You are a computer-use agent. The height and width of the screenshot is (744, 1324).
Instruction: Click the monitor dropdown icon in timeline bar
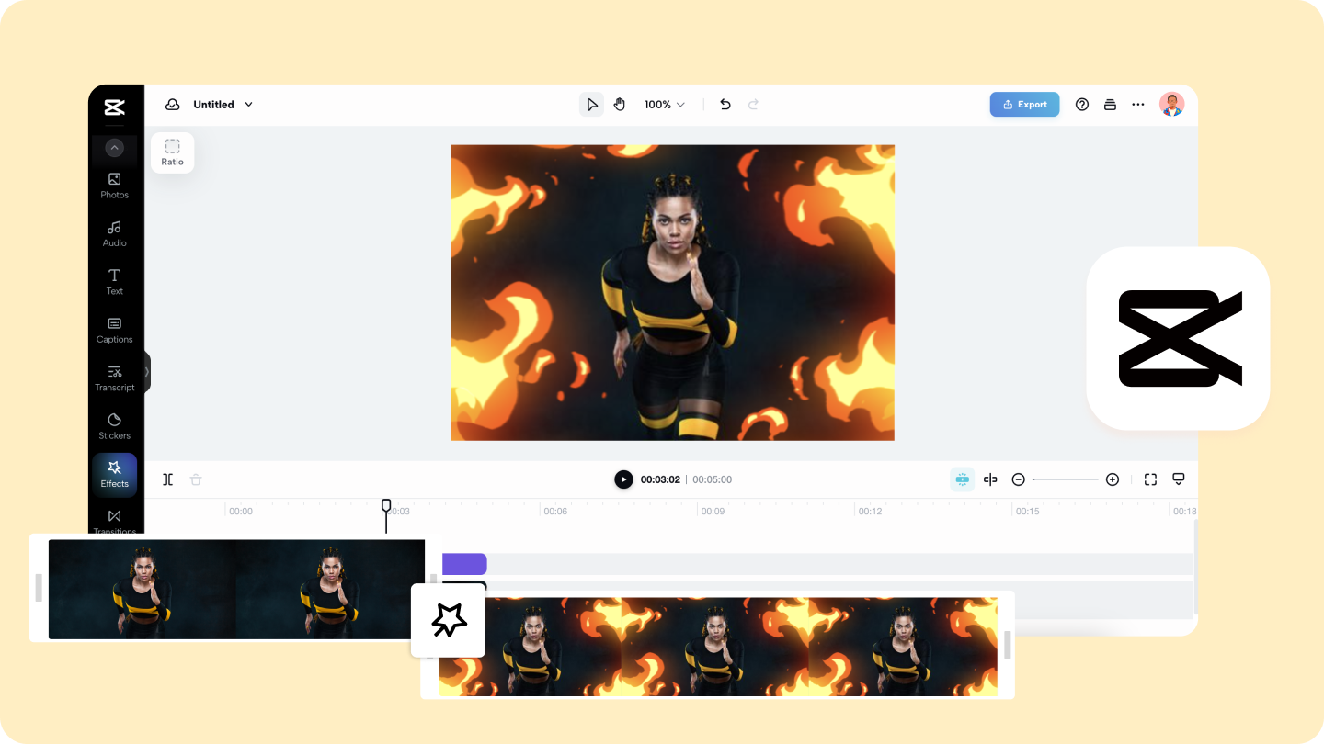(1179, 479)
